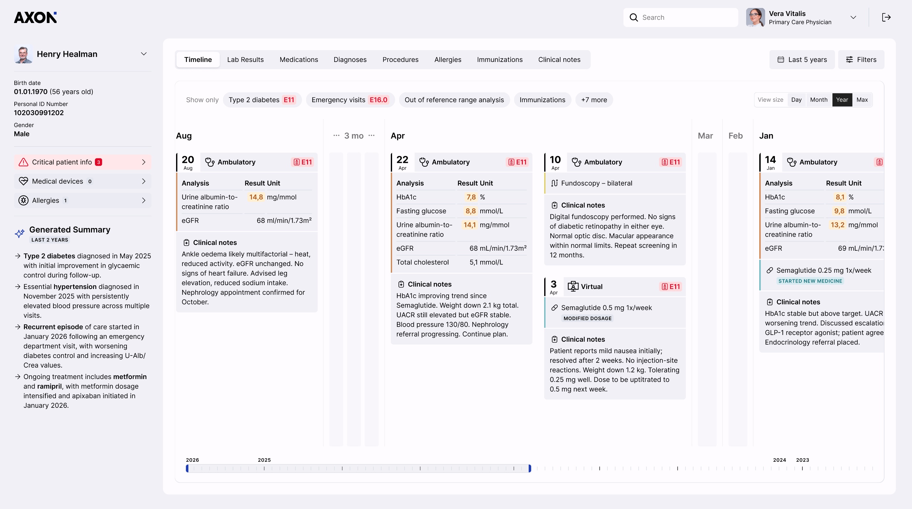Screen dimensions: 912x509
Task: Jump to 2024 on the timeline scrubber
Action: 779,460
